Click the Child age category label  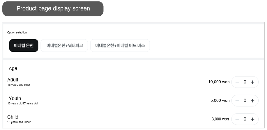point(13,117)
